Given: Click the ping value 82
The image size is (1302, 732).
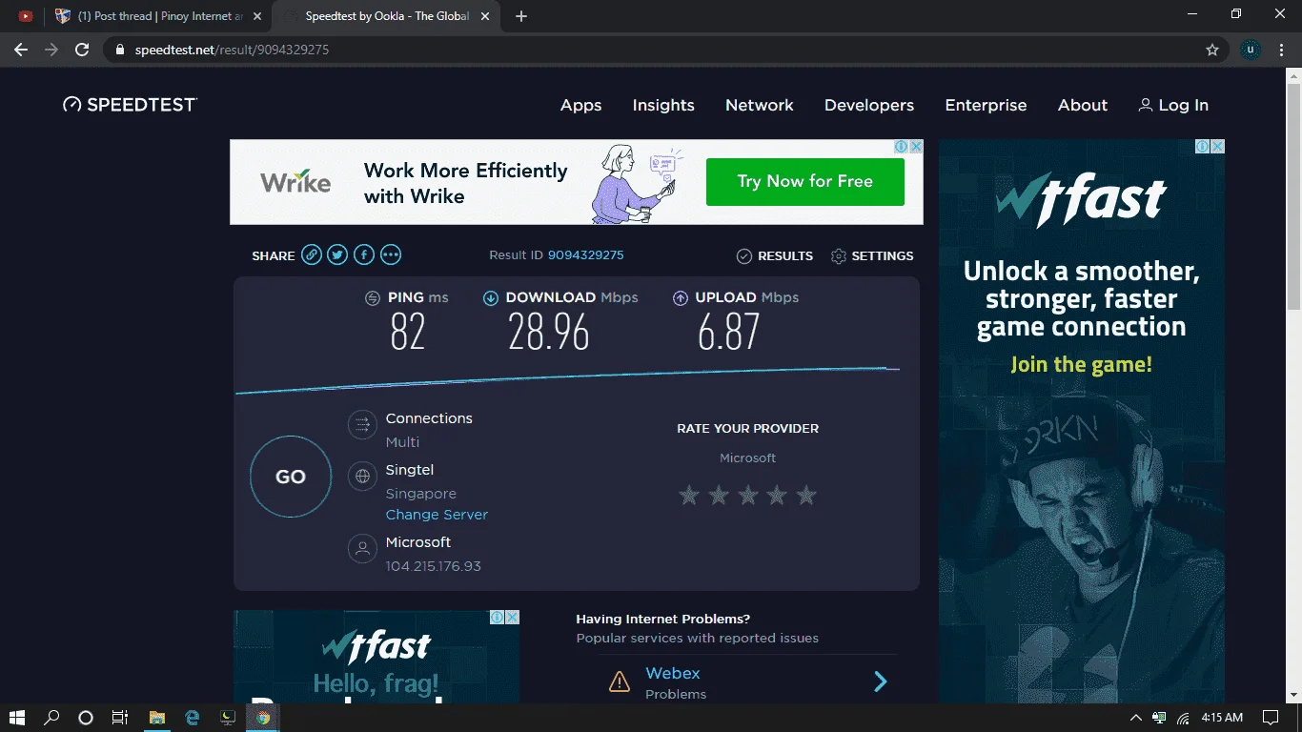Looking at the screenshot, I should coord(408,332).
